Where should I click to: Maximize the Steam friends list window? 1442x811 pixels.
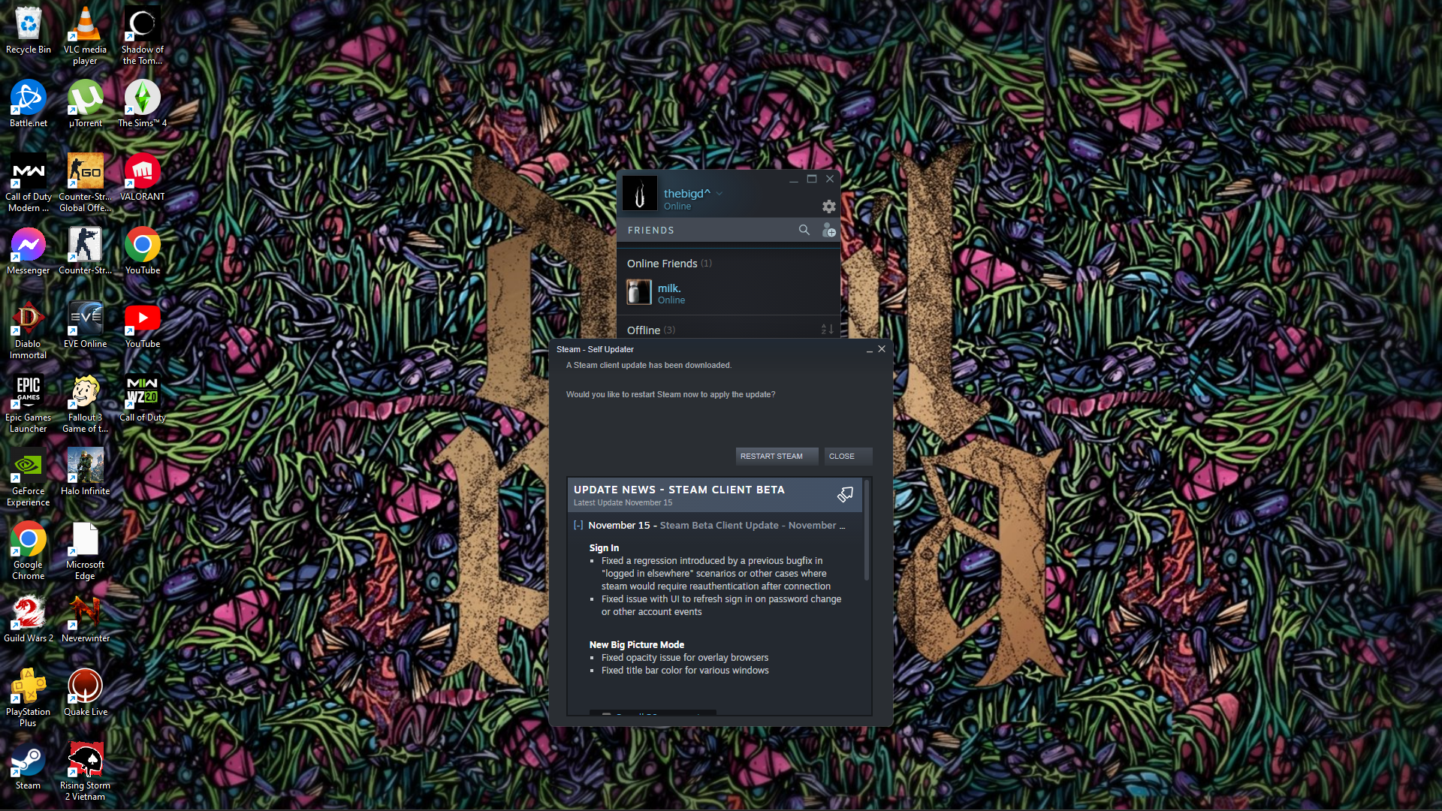point(812,179)
